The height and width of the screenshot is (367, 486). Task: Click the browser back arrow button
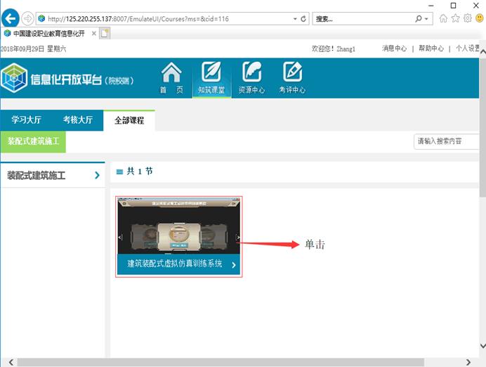click(11, 18)
